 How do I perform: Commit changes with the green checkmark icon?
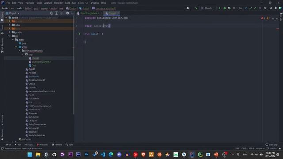(251, 8)
